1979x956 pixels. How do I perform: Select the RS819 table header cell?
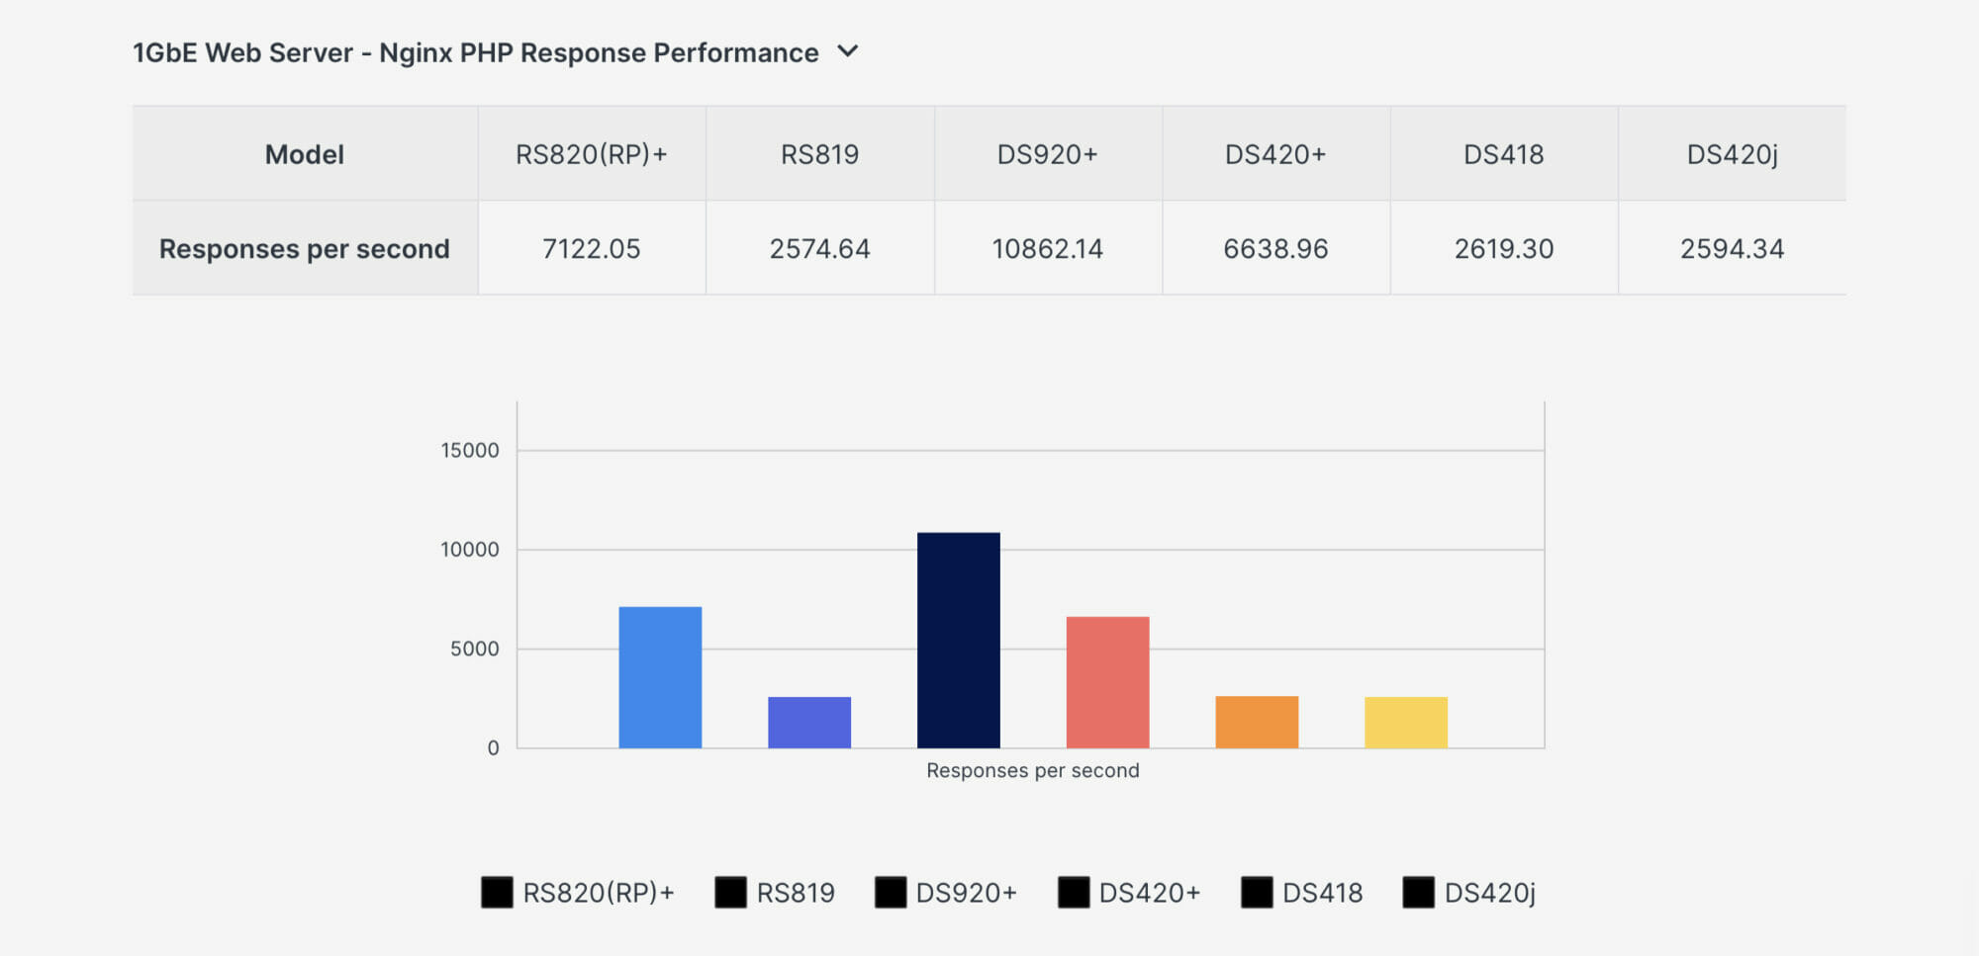(x=820, y=154)
